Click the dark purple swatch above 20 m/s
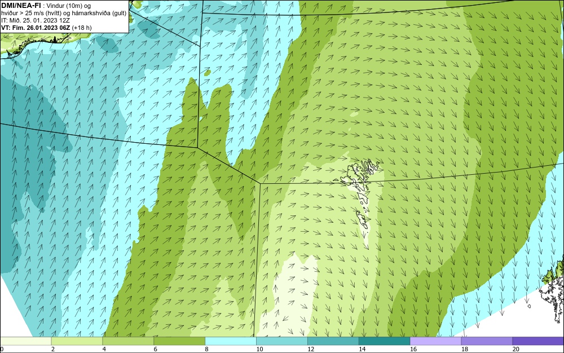This screenshot has width=564, height=353. 538,341
